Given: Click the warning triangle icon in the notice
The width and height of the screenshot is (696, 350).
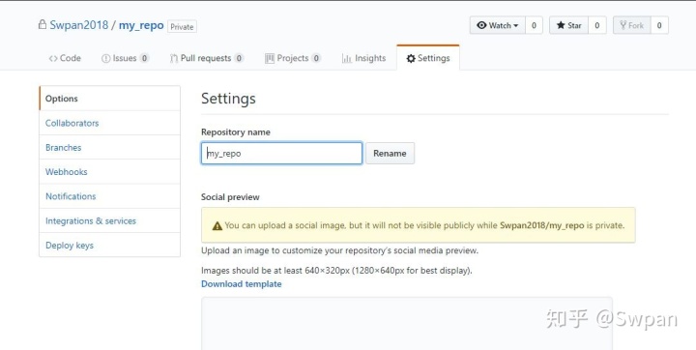Looking at the screenshot, I should tap(217, 225).
